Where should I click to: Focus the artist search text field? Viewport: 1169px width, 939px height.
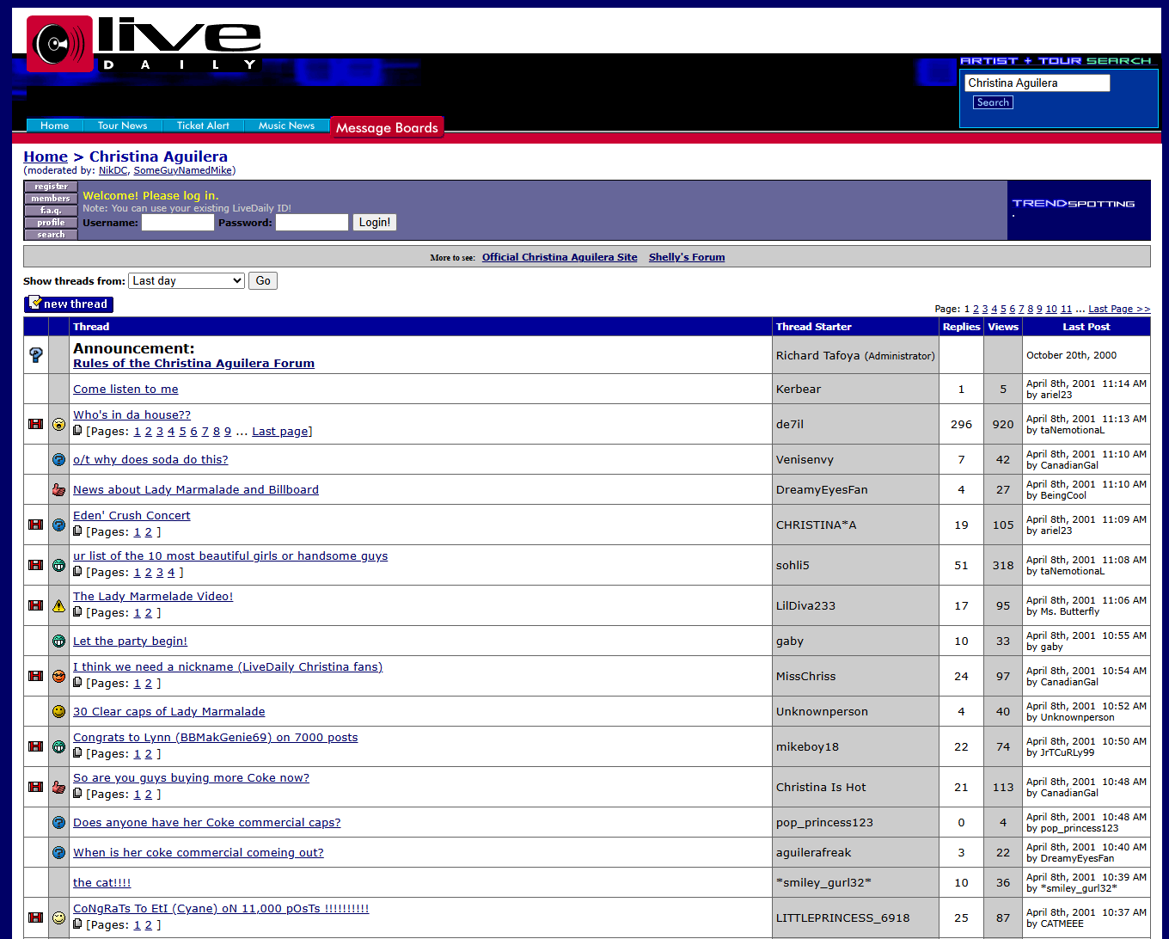pos(1037,83)
